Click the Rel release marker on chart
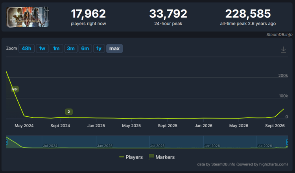Screen dimensions: 295x173 [x=15, y=89]
